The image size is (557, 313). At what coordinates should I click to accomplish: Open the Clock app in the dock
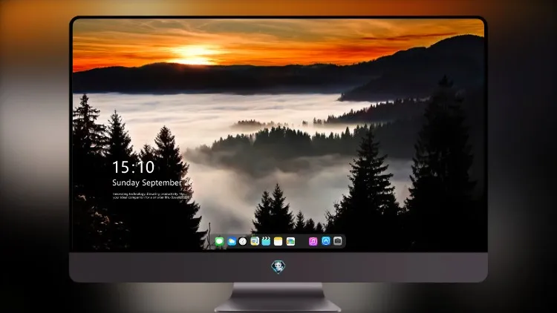click(x=243, y=241)
